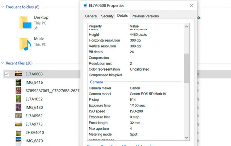Screen dimensions: 231x146
Task: Open the Music folder icon
Action: coord(25,44)
